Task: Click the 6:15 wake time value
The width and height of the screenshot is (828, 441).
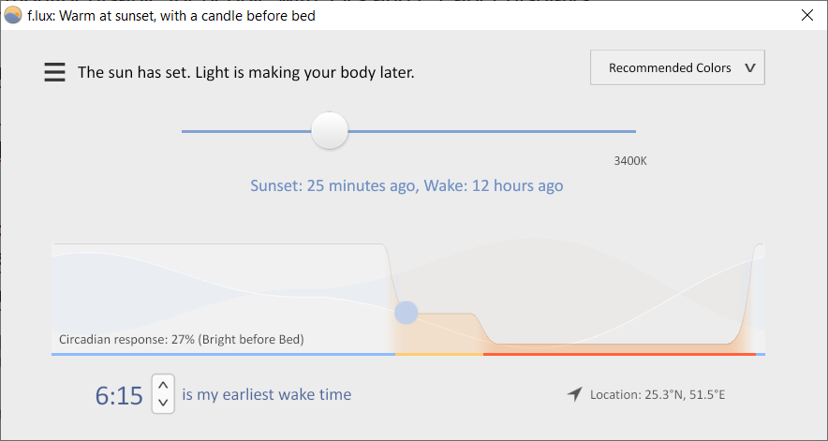Action: (x=119, y=395)
